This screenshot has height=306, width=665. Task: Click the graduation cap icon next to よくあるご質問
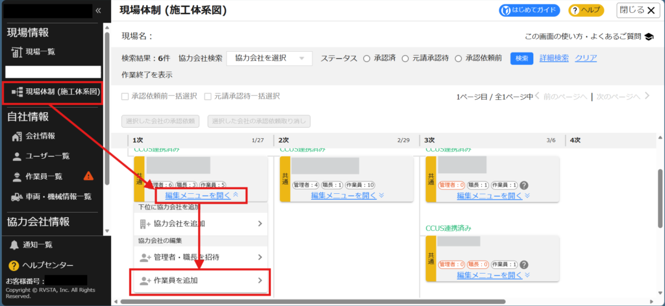coord(649,37)
